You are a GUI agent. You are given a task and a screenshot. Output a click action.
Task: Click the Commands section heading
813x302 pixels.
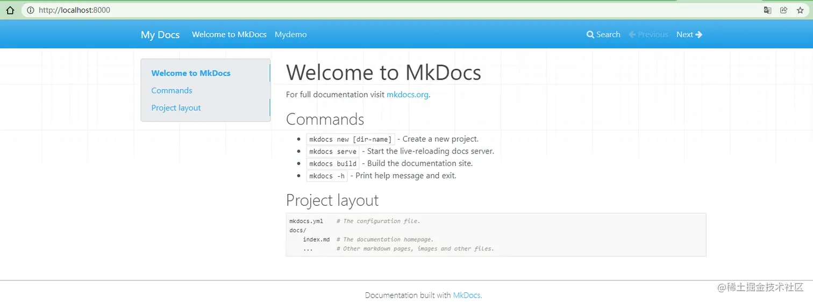pos(325,119)
